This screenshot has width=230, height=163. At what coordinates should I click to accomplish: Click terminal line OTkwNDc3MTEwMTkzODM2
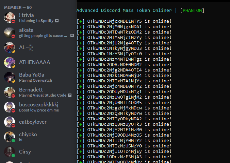tap(124, 32)
